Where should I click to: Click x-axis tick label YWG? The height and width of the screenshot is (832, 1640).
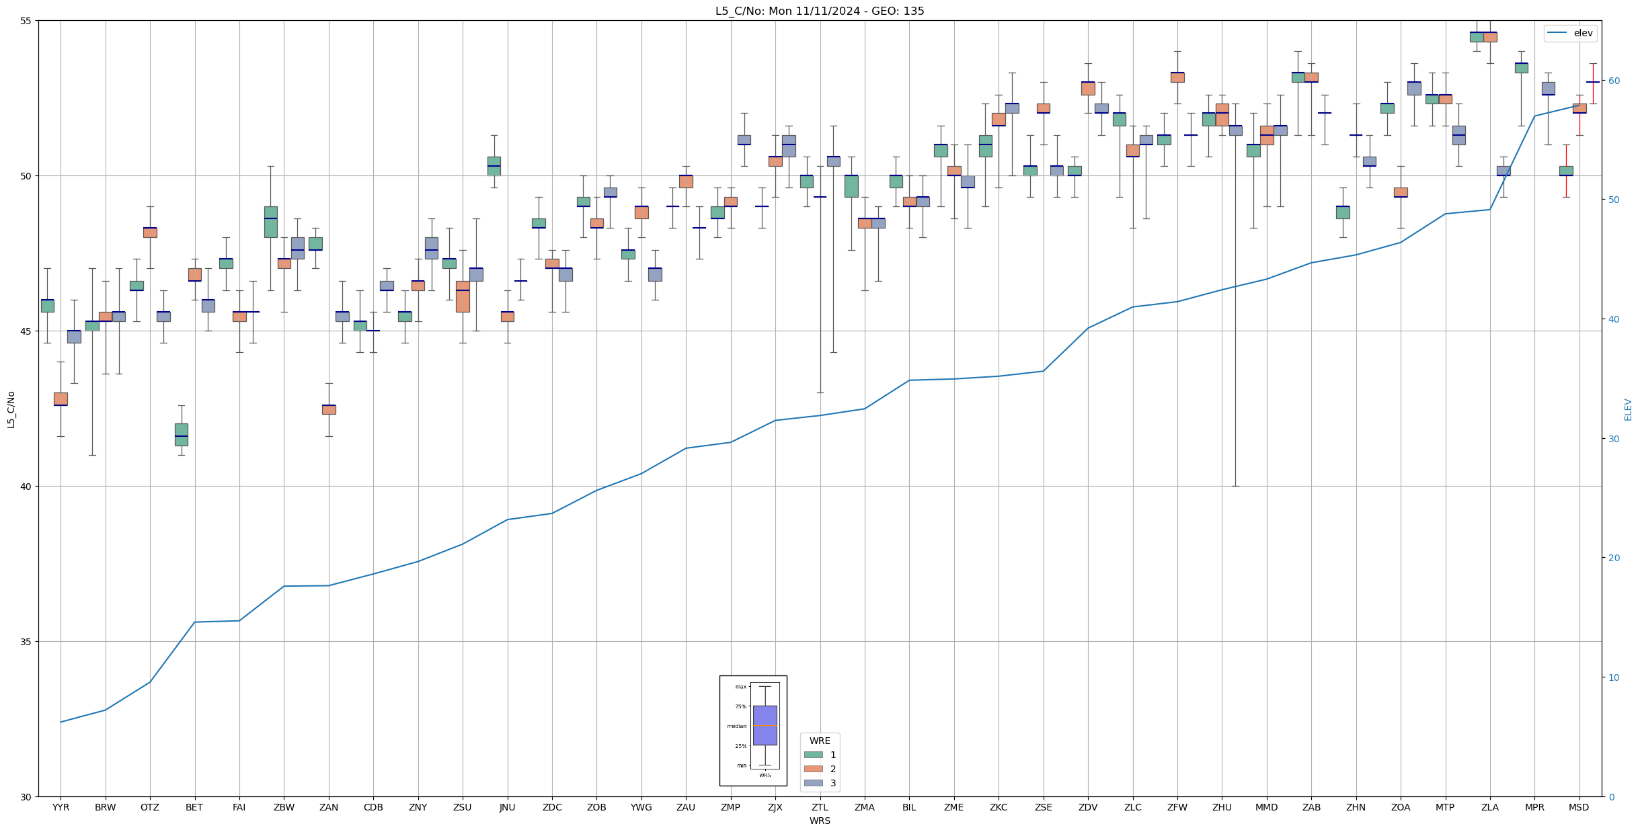[641, 807]
